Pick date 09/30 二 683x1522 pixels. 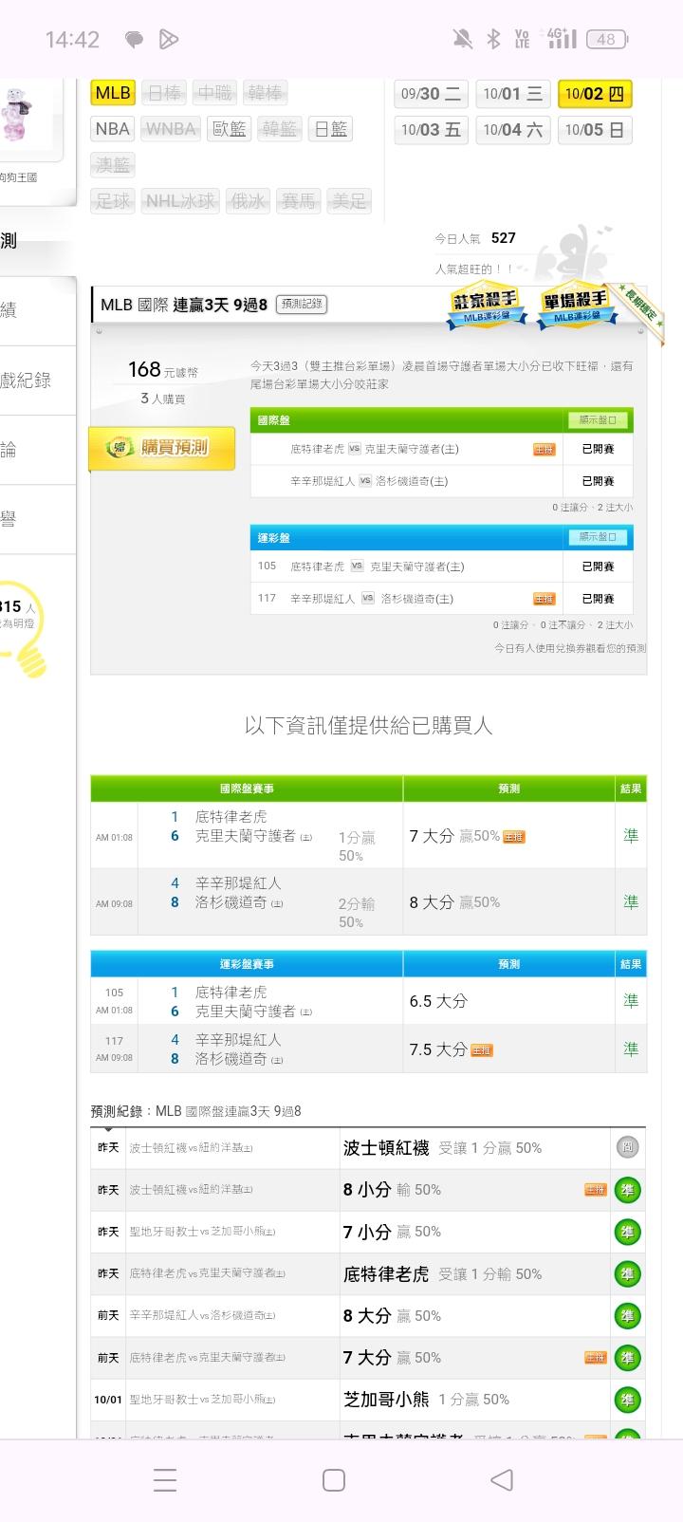coord(431,93)
